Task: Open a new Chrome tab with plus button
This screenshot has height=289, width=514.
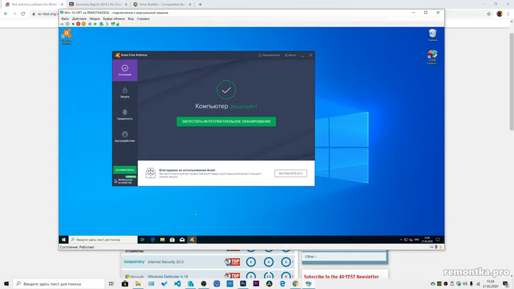Action: tap(200, 4)
